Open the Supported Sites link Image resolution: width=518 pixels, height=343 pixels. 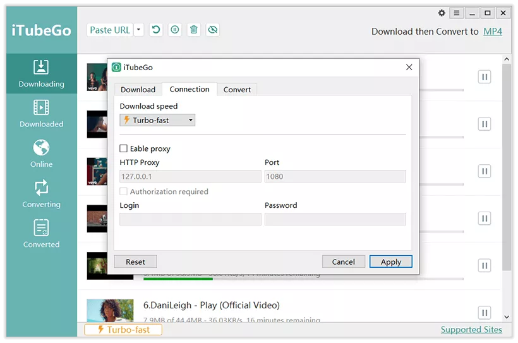[471, 329]
